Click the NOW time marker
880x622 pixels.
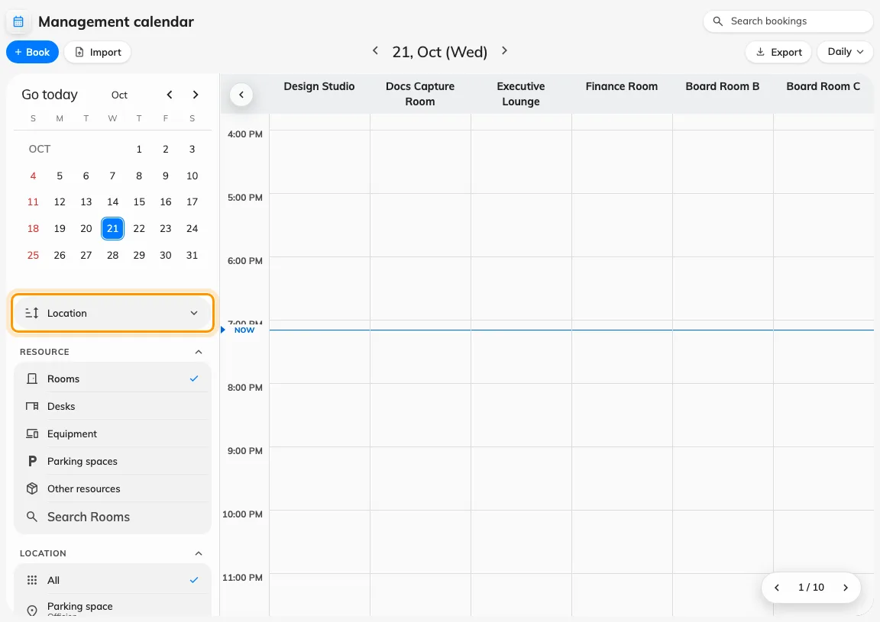pos(244,330)
